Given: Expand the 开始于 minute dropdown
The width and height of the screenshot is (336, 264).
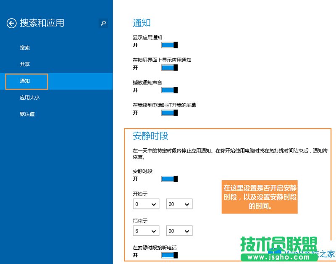Looking at the screenshot, I should (179, 204).
